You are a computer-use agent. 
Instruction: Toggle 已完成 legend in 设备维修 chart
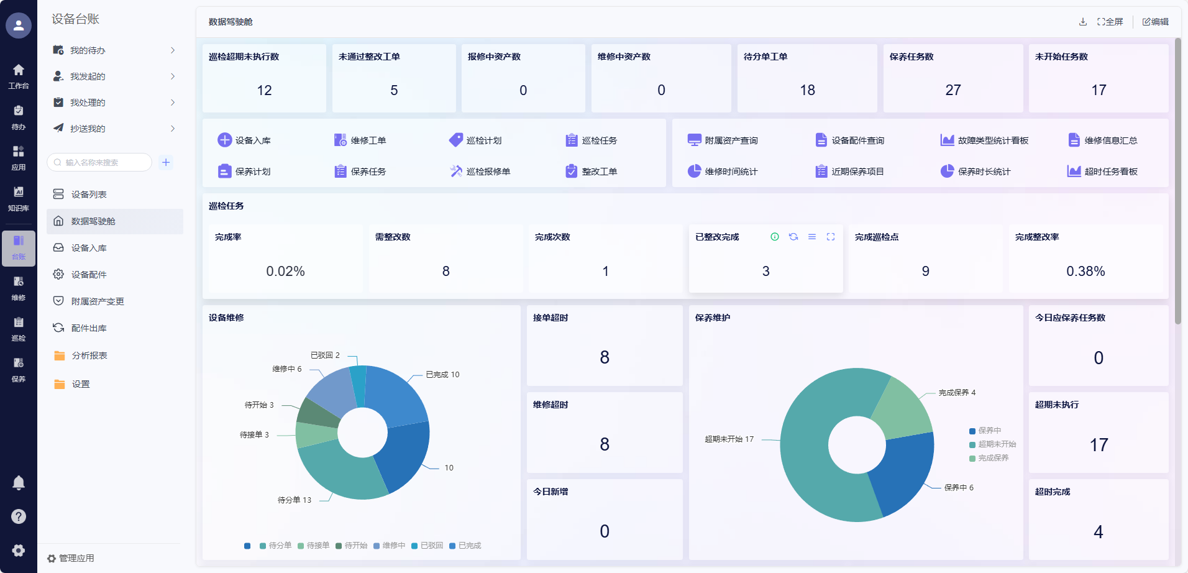click(x=465, y=546)
